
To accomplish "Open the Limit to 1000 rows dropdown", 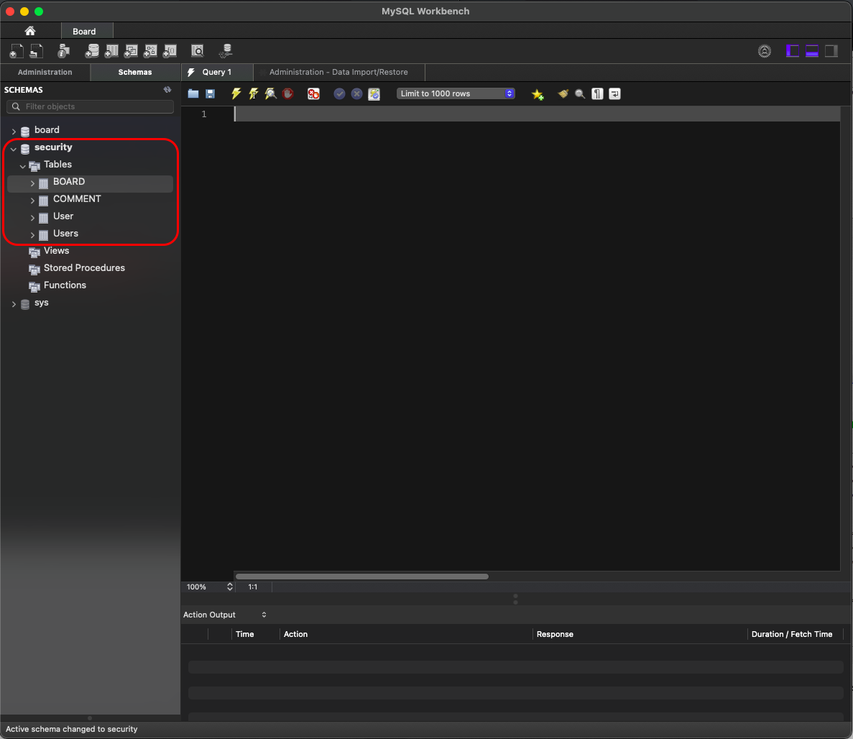I will click(x=456, y=93).
